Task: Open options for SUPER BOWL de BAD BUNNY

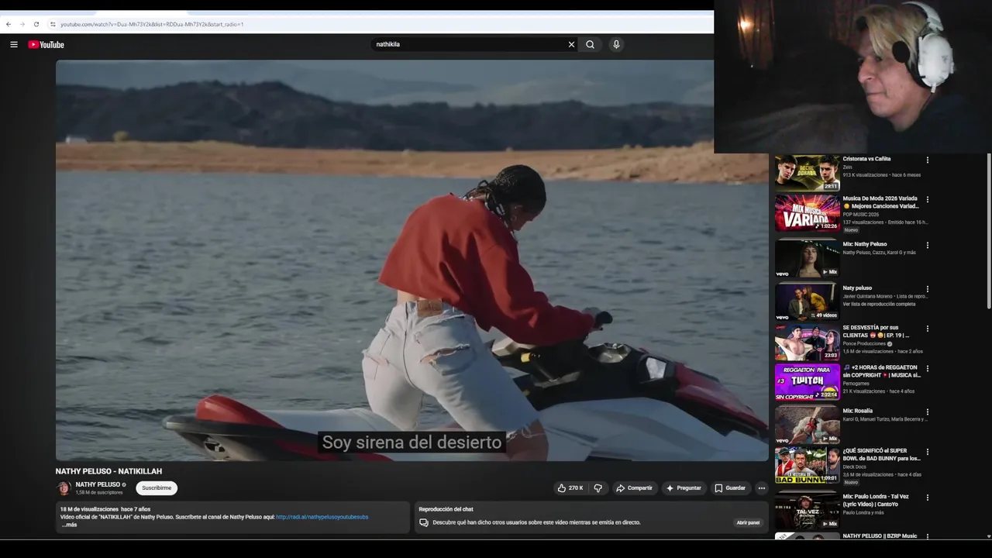Action: 928,452
